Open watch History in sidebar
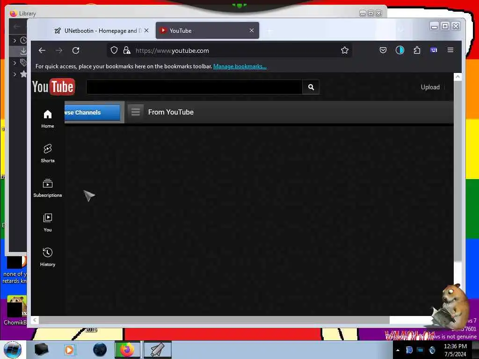This screenshot has height=359, width=479. (x=48, y=258)
